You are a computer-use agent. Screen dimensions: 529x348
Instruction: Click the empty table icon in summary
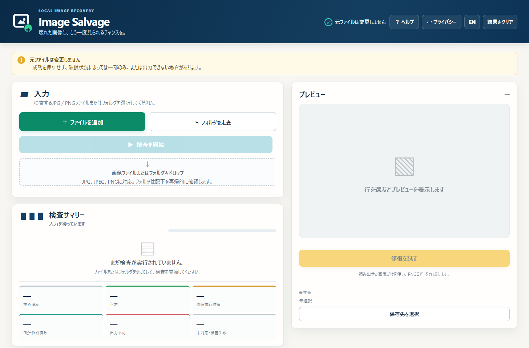click(148, 249)
